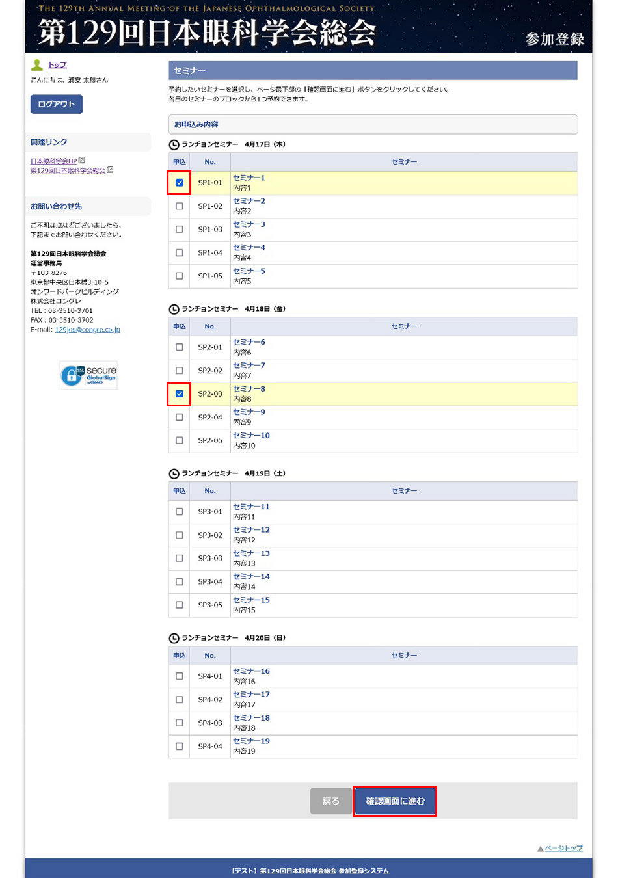This screenshot has height=878, width=618.
Task: Click the clock icon for 4月19日 seminar
Action: (174, 474)
